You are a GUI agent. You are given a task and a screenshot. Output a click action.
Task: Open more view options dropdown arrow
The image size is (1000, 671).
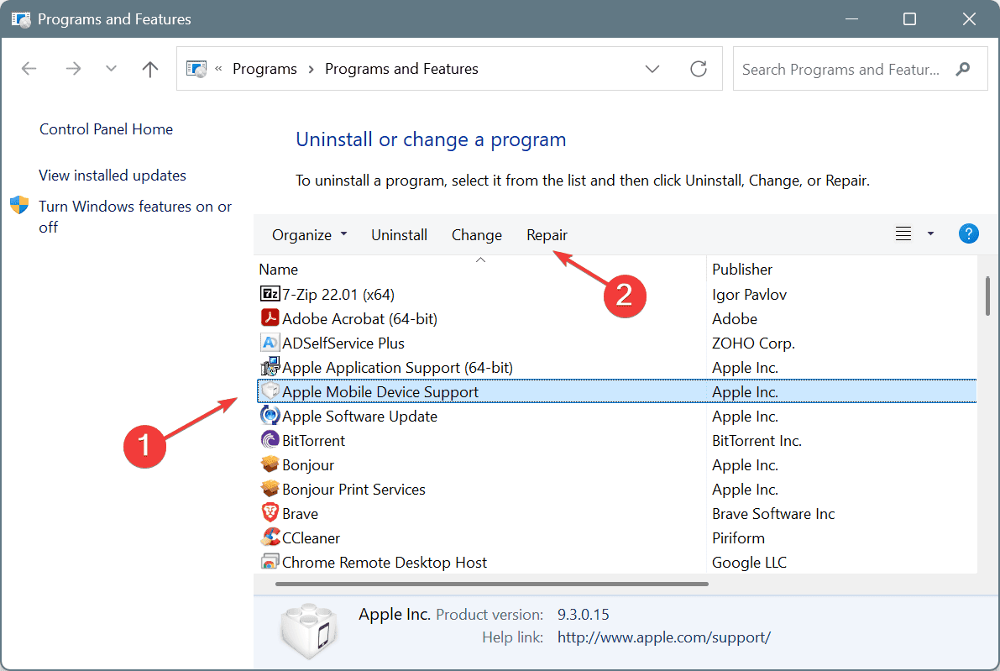(930, 234)
